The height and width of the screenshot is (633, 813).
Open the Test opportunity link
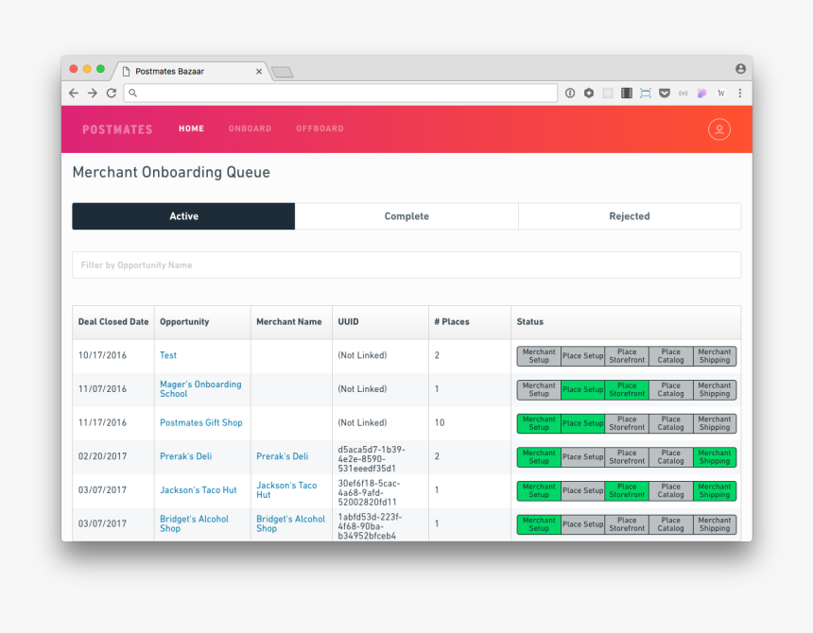(x=168, y=355)
